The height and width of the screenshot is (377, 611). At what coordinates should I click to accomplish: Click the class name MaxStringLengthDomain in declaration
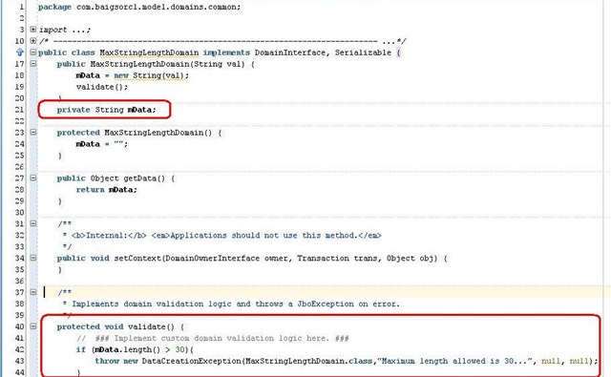(149, 52)
